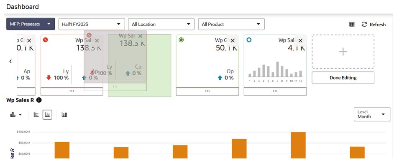
Task: Click the Wp Sales R chart heading
Action: 20,100
